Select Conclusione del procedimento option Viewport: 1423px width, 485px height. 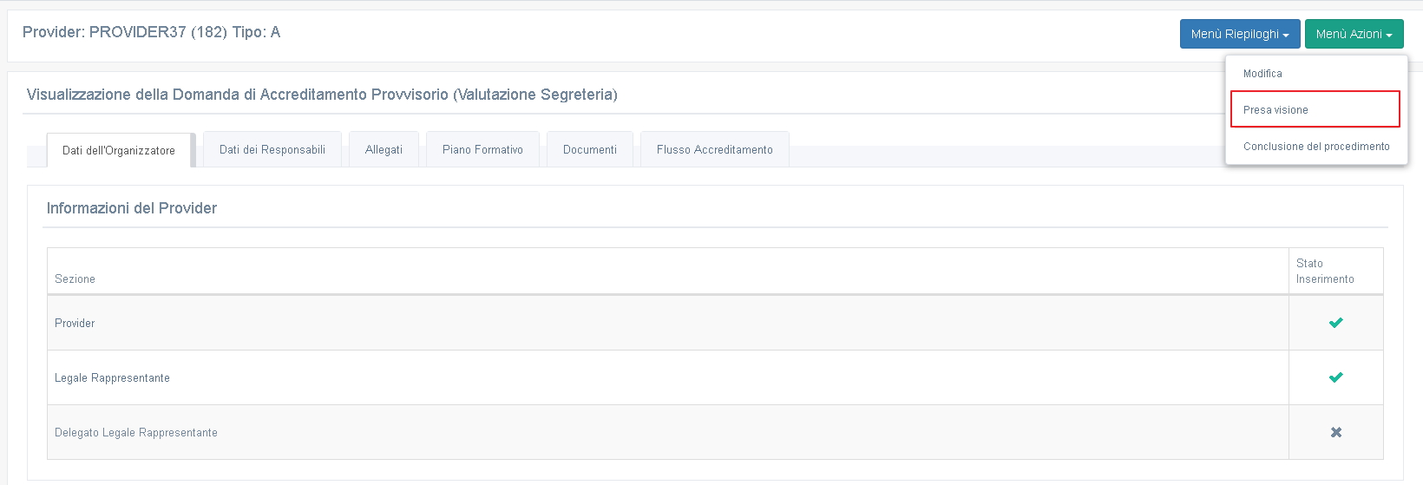(x=1316, y=146)
